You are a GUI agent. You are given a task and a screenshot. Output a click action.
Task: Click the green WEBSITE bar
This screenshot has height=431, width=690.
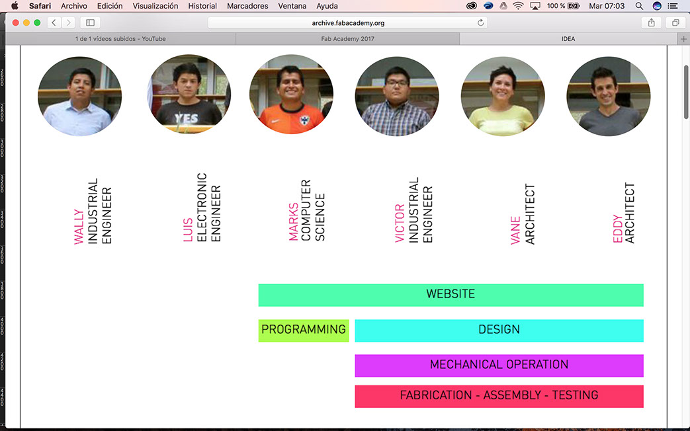[451, 295]
